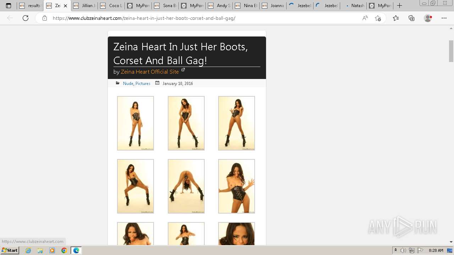Open the Windows Start menu
The image size is (454, 255).
[x=10, y=250]
